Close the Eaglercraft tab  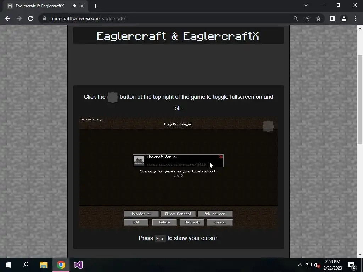tap(82, 6)
